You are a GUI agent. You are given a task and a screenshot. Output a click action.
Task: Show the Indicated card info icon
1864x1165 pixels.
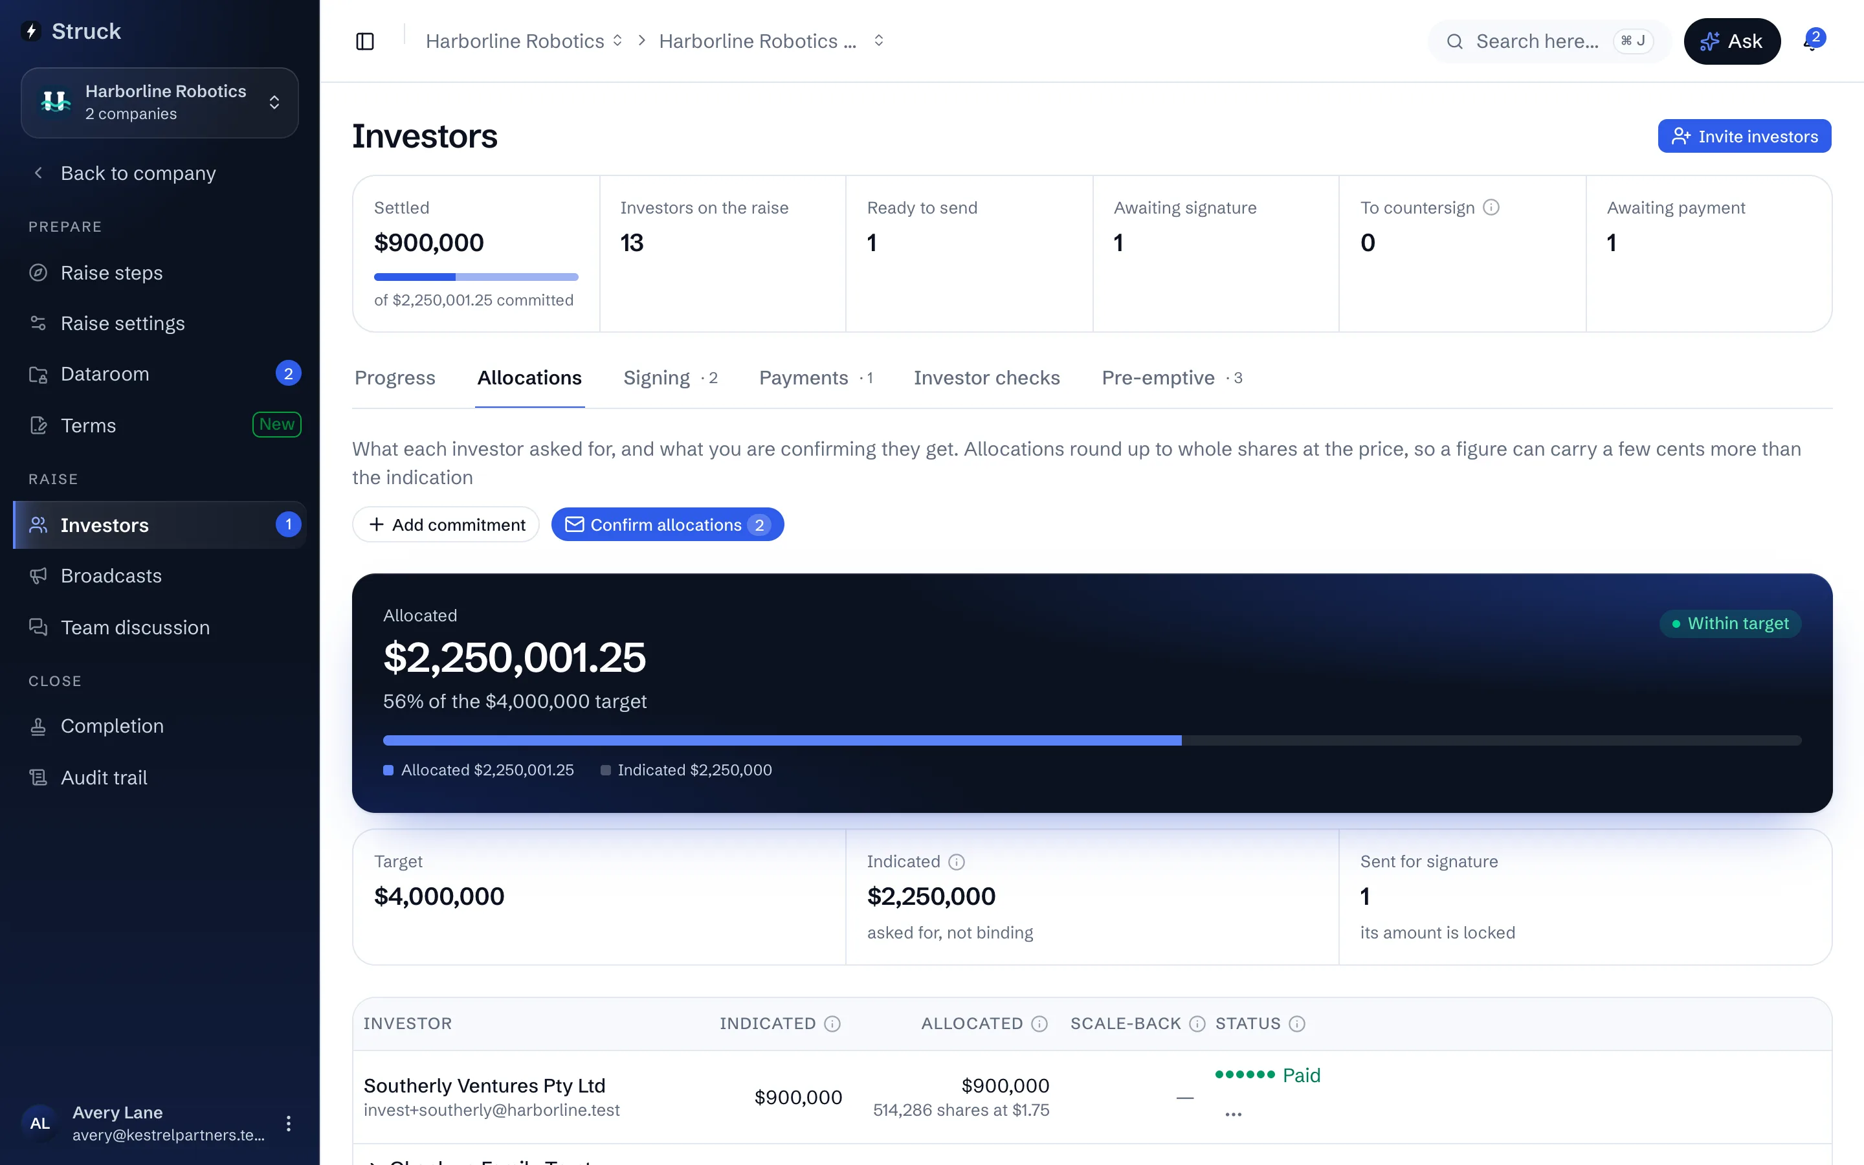click(957, 861)
